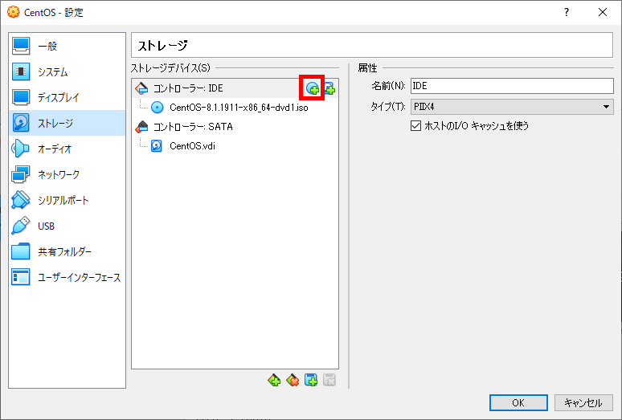Click the remove selected controller icon
622x420 pixels.
tap(293, 381)
